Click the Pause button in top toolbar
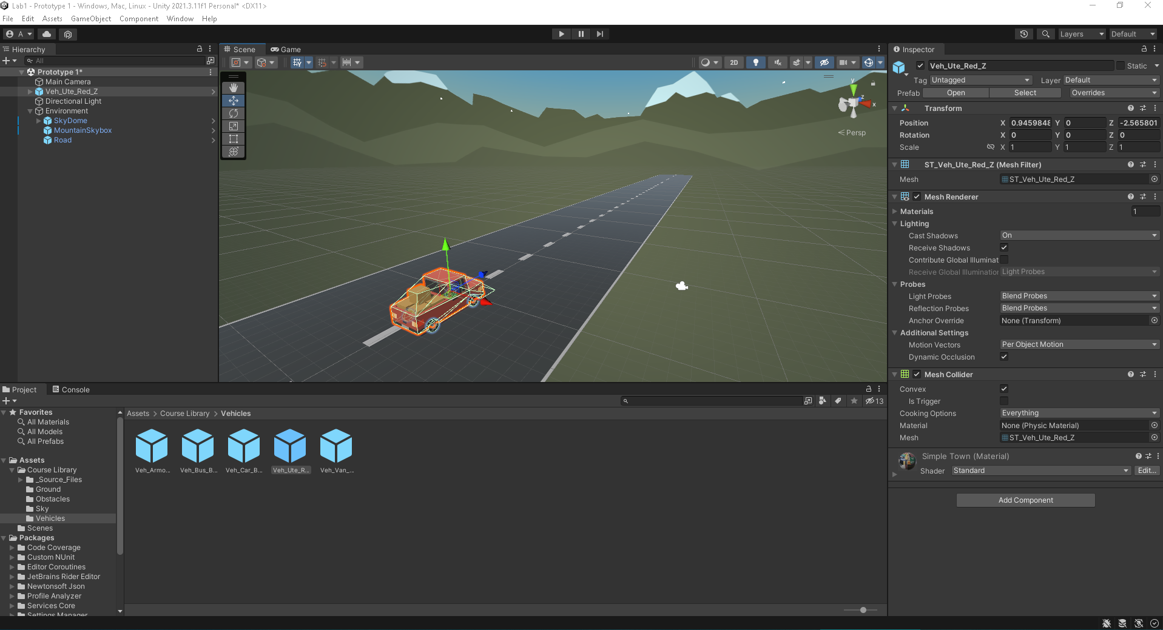 point(581,34)
